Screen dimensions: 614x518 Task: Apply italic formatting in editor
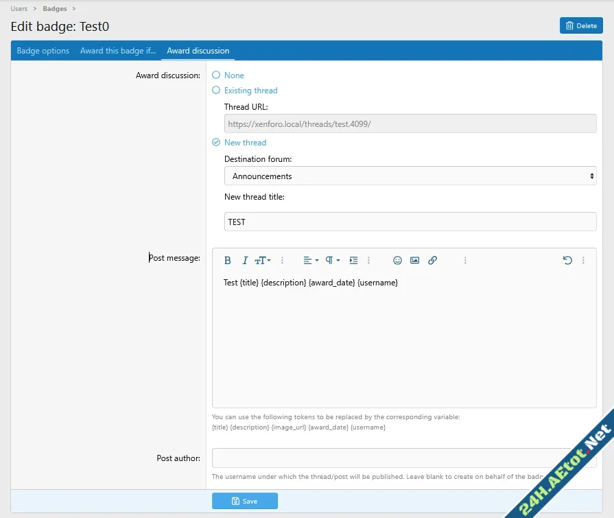pos(245,261)
